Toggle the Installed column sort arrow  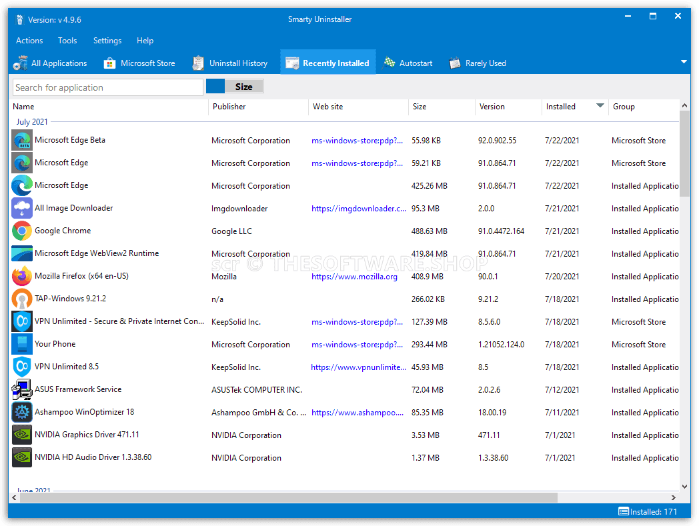600,105
